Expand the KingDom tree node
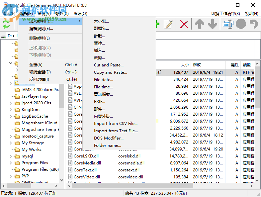 coord(11,110)
